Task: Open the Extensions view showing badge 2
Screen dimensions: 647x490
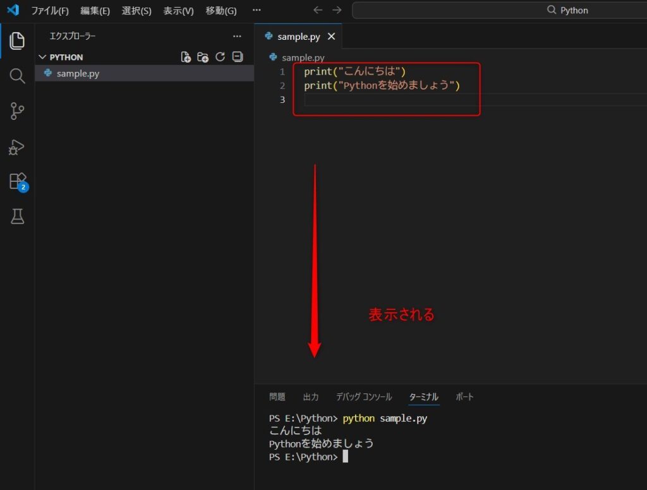Action: (x=17, y=181)
